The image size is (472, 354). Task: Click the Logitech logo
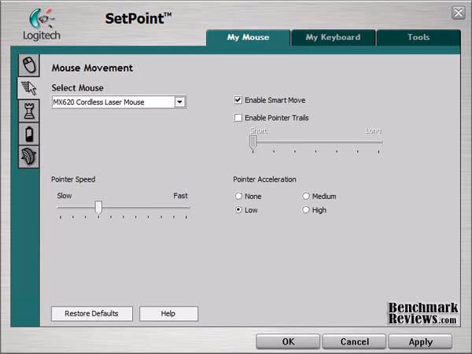42,24
